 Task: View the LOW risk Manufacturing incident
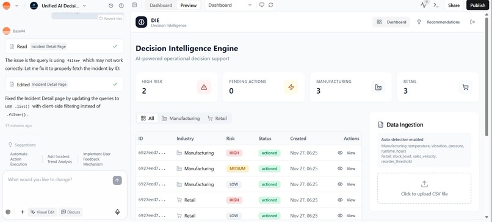point(347,184)
